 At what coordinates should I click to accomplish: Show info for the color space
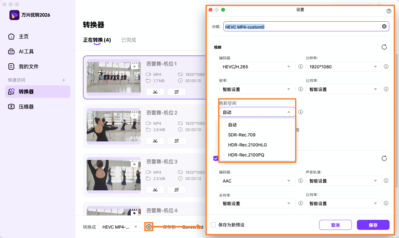[300, 112]
